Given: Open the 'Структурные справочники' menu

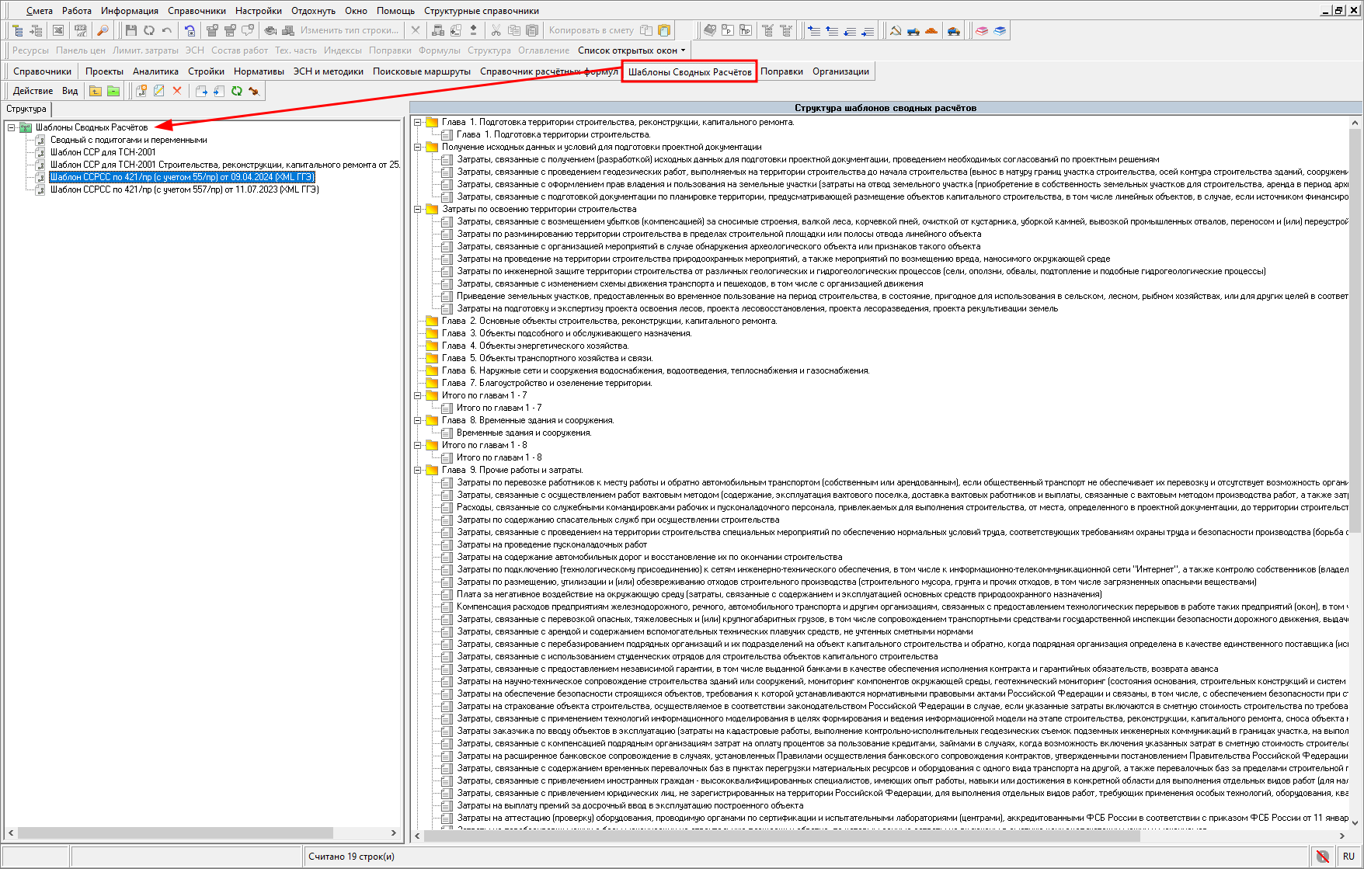Looking at the screenshot, I should 481,11.
